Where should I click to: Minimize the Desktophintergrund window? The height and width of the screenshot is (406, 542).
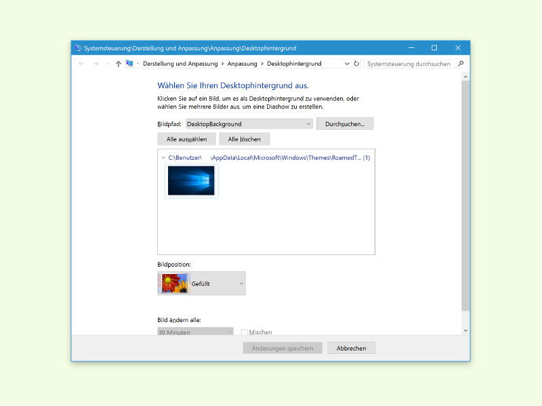[x=411, y=48]
